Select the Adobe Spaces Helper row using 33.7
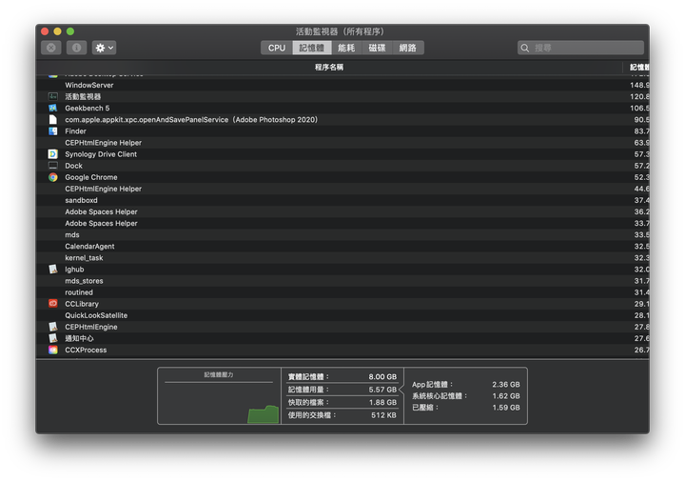Viewport: 685px width, 481px height. 342,223
